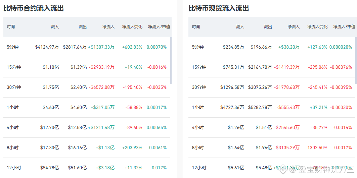Select the 5分钟 row in futures table
Viewport: 357px width, 178px height.
pyautogui.click(x=87, y=47)
